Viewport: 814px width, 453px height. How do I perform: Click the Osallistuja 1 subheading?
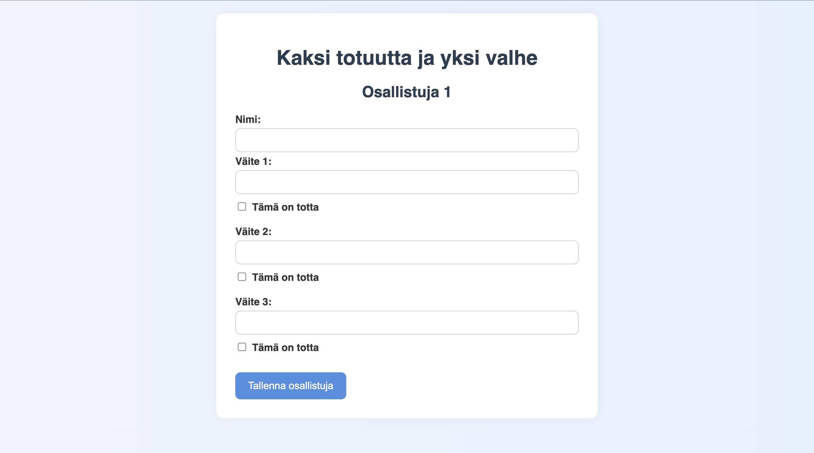[x=407, y=92]
